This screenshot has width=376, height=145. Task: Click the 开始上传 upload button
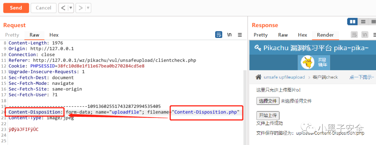click(268, 115)
